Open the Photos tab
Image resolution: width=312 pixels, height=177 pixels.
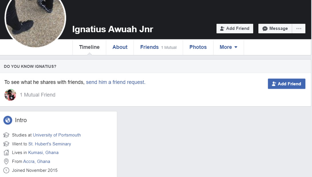198,47
